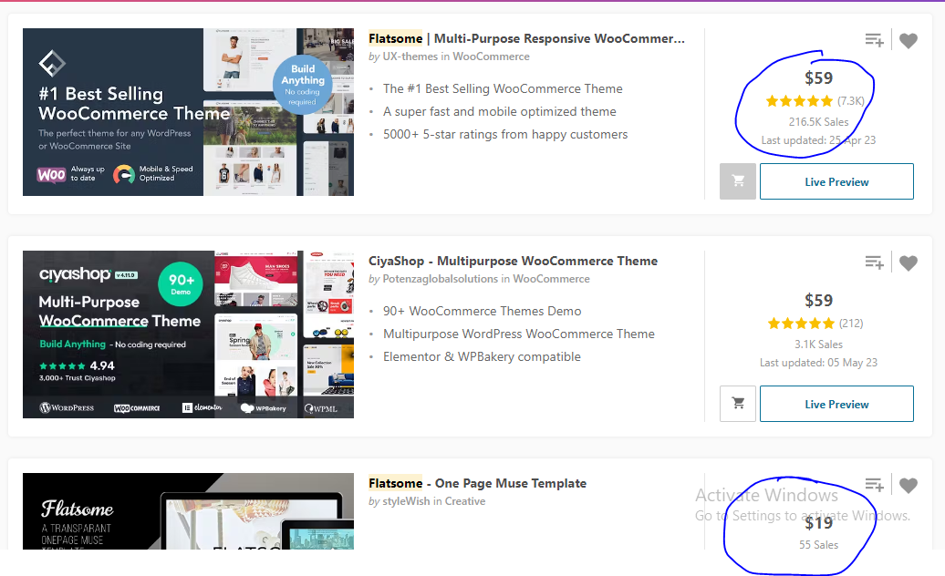
Task: Favorite the Flatsome WooCommerce theme heart icon
Action: 909,40
